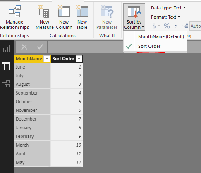The width and height of the screenshot is (201, 173).
Task: Click sort order value 8
Action: point(67,128)
